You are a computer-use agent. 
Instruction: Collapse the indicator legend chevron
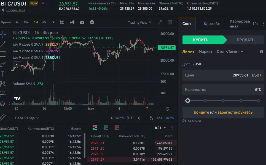pos(17,64)
